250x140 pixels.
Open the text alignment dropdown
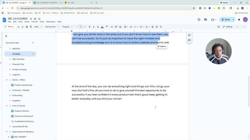coord(126,27)
